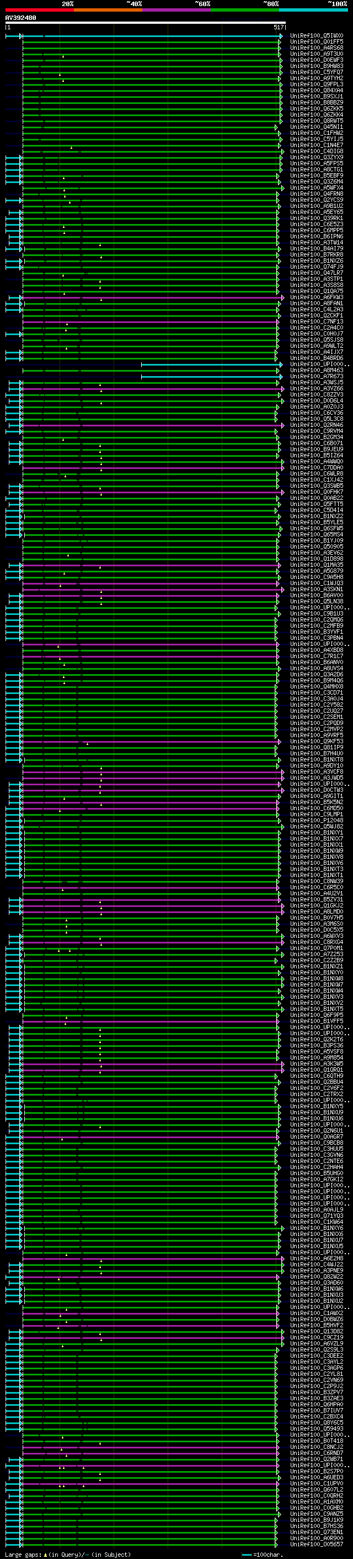Click the cyan alignment bar for UniRef100_Q5INX0
This screenshot has width=353, height=1559.
click(x=152, y=37)
